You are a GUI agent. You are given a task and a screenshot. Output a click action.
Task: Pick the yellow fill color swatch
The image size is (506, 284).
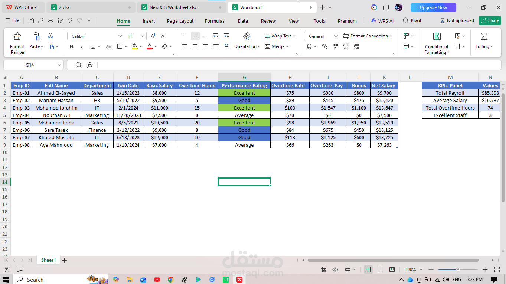coord(135,46)
